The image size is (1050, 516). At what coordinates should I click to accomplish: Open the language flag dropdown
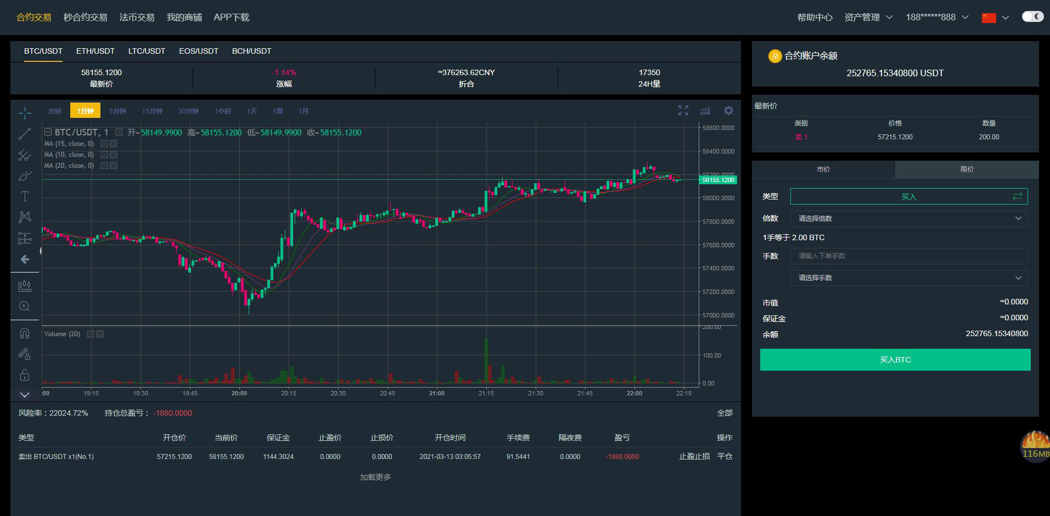click(995, 18)
